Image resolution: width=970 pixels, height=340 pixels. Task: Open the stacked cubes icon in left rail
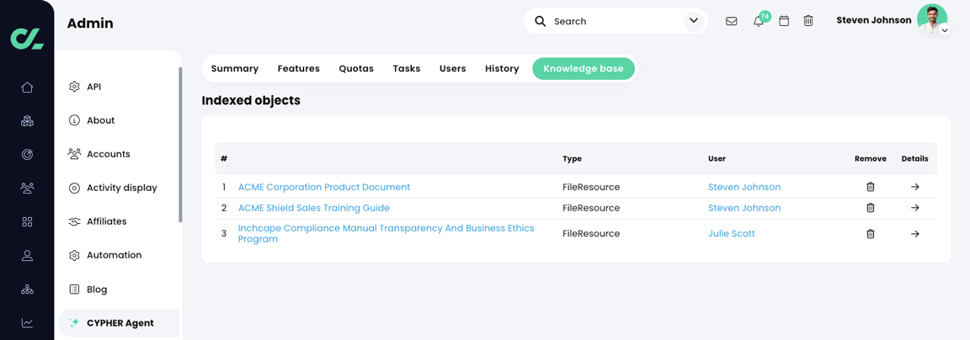[x=27, y=120]
